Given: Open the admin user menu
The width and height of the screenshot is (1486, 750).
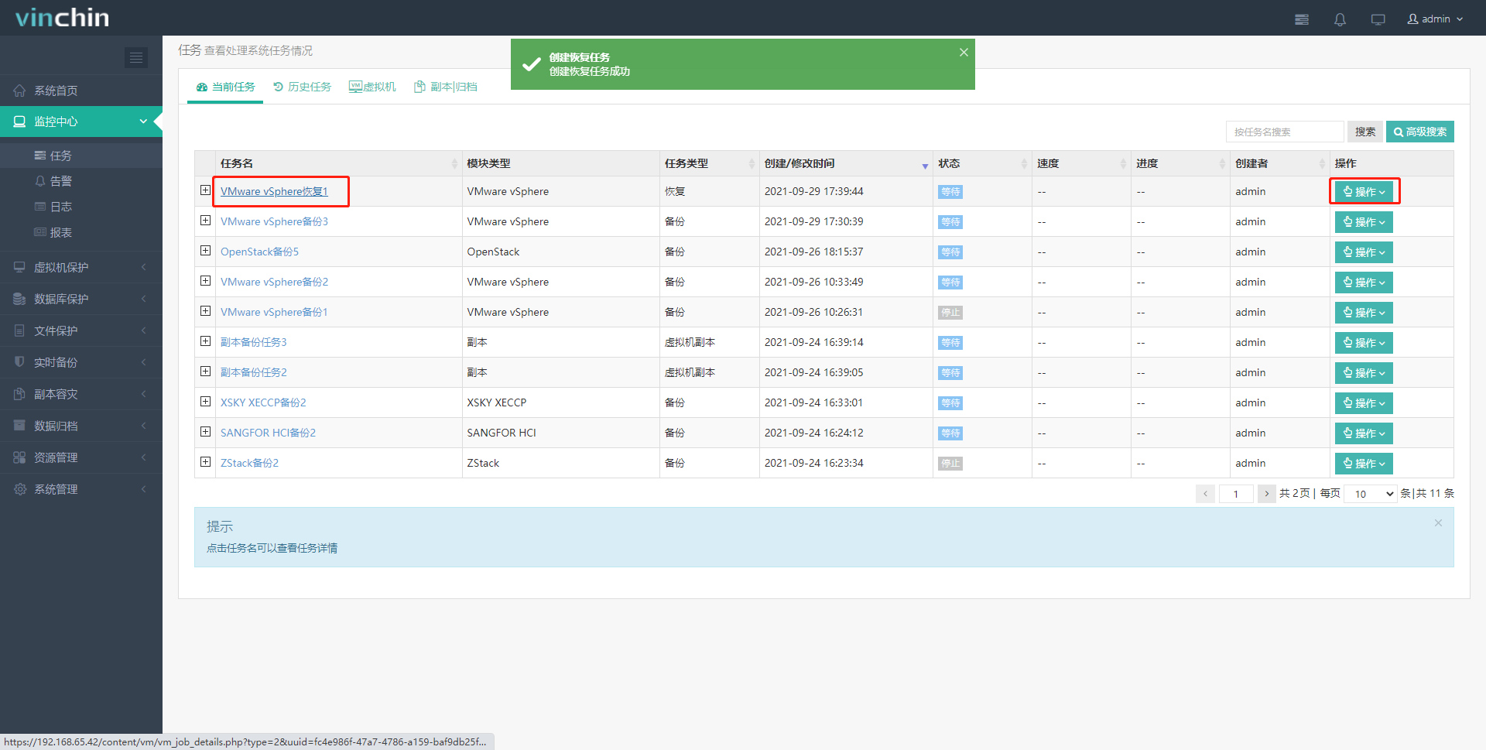Looking at the screenshot, I should pos(1435,19).
